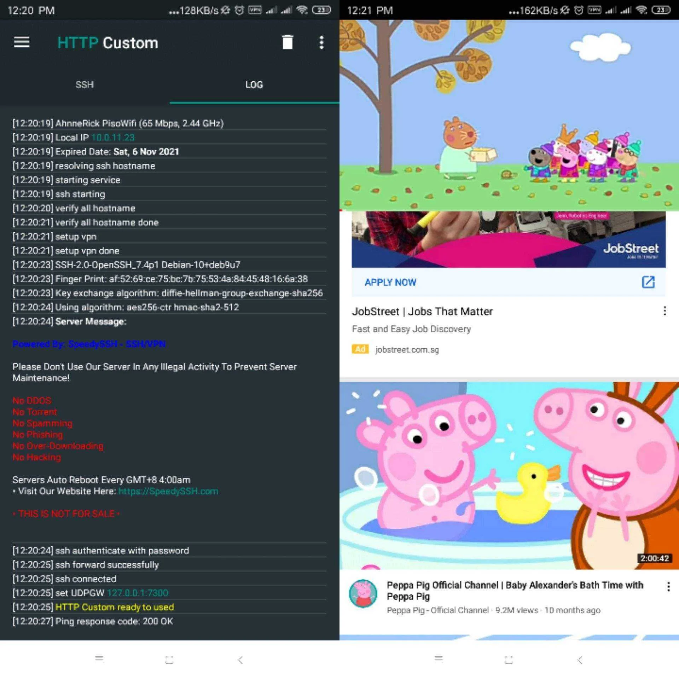Select the 'ssh authenticate with password' line
This screenshot has width=679, height=679.
101,550
